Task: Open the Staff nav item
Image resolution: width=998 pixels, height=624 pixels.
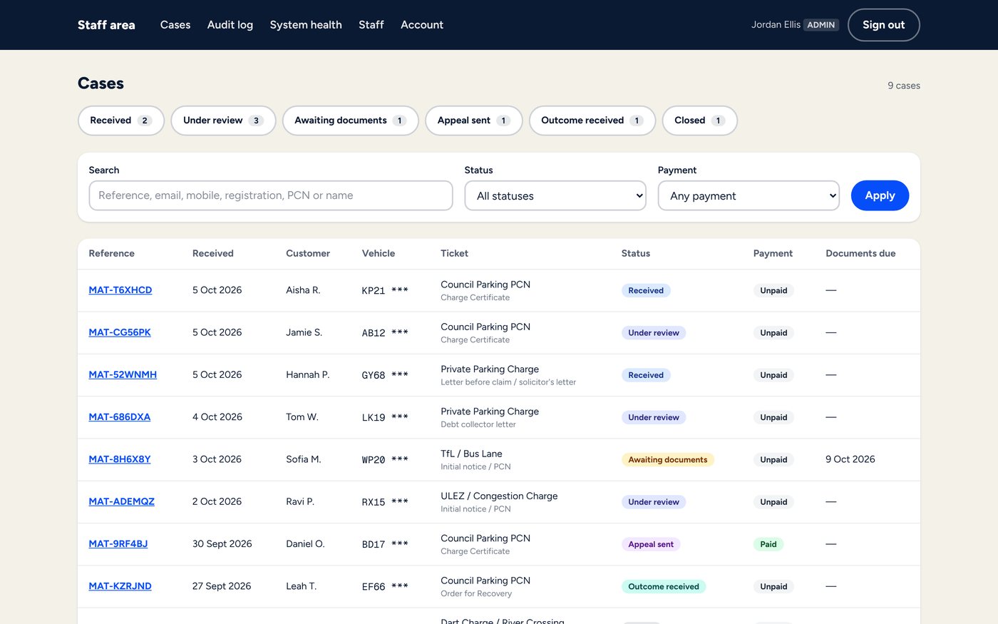Action: pos(371,25)
